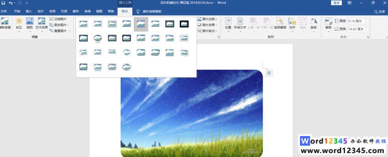
Task: Select the 格式 picture tools tab
Action: [x=125, y=11]
